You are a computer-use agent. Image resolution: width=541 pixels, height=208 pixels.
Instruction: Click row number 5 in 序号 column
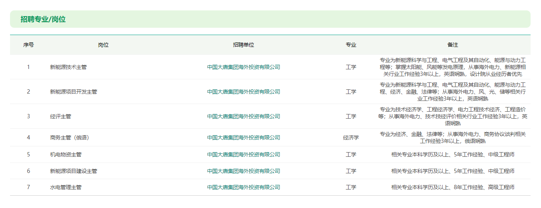[29, 154]
